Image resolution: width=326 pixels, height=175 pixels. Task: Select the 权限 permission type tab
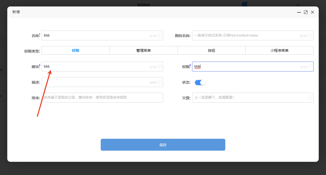click(x=76, y=50)
